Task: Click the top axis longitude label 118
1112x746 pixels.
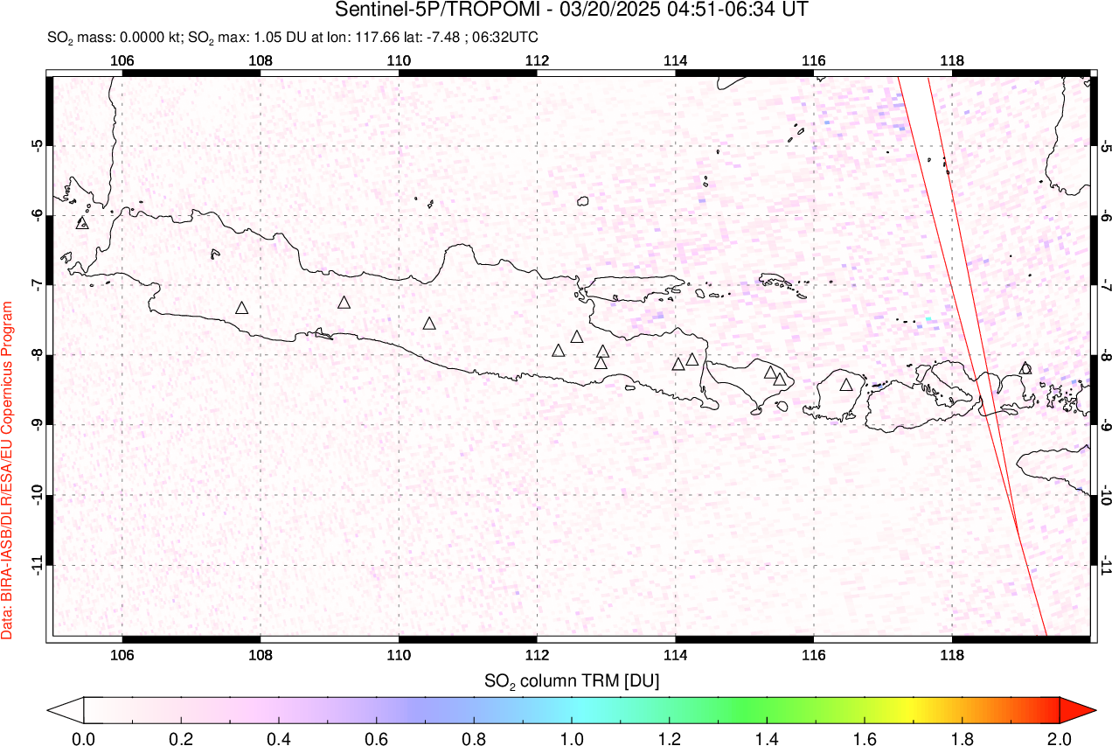Action: (x=951, y=60)
